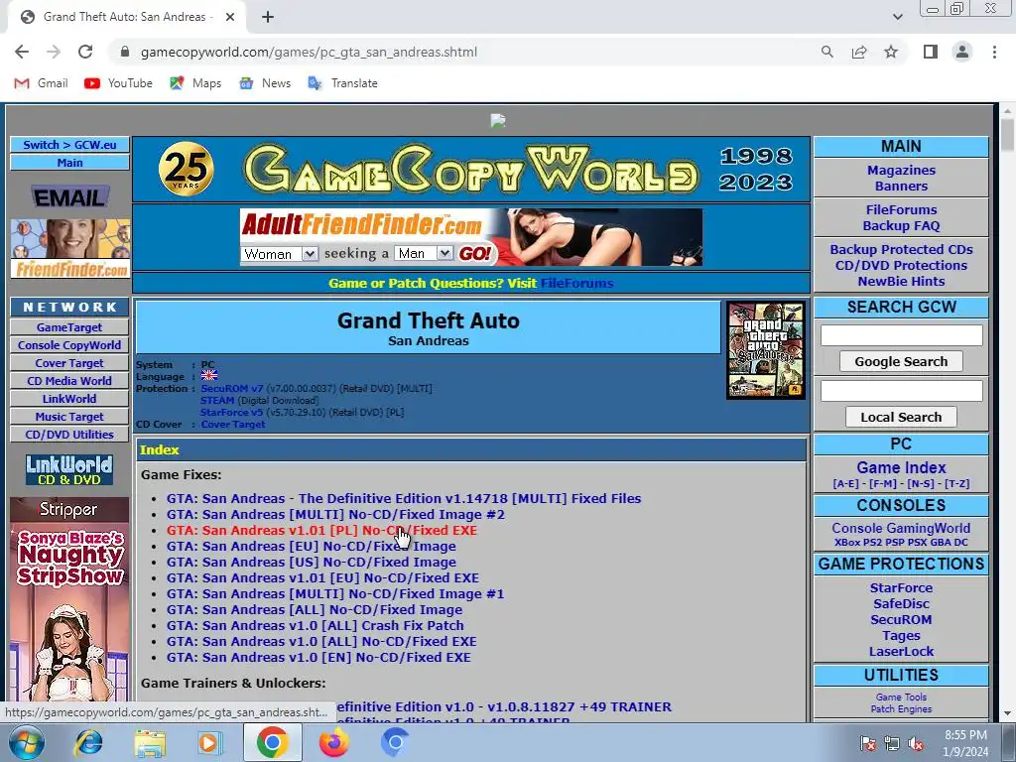Image resolution: width=1016 pixels, height=762 pixels.
Task: Open FileForums link in yellow banner
Action: coord(576,283)
